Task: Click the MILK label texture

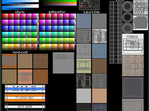Action: (25, 89)
